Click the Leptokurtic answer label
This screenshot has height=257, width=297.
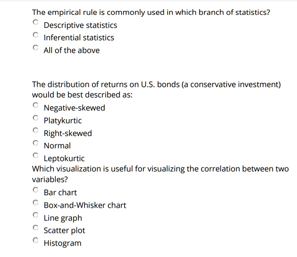64,159
